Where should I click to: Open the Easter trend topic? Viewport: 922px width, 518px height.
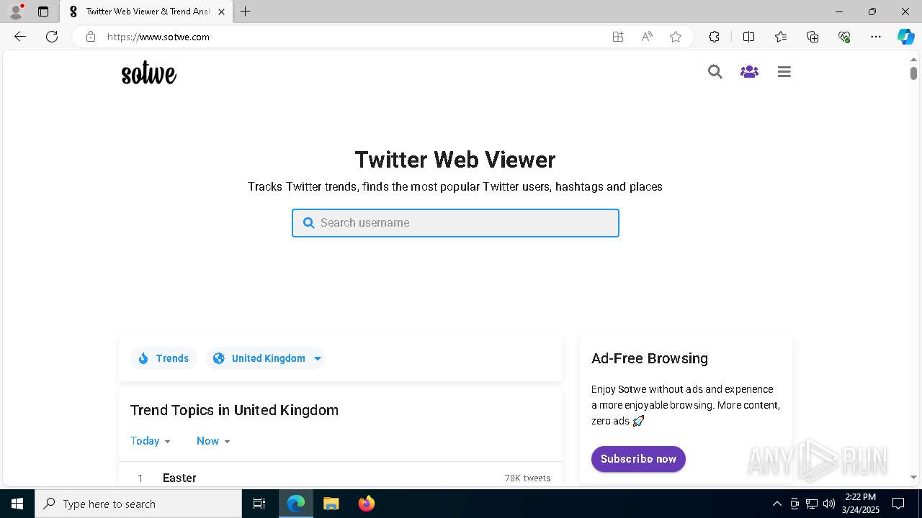pyautogui.click(x=179, y=478)
